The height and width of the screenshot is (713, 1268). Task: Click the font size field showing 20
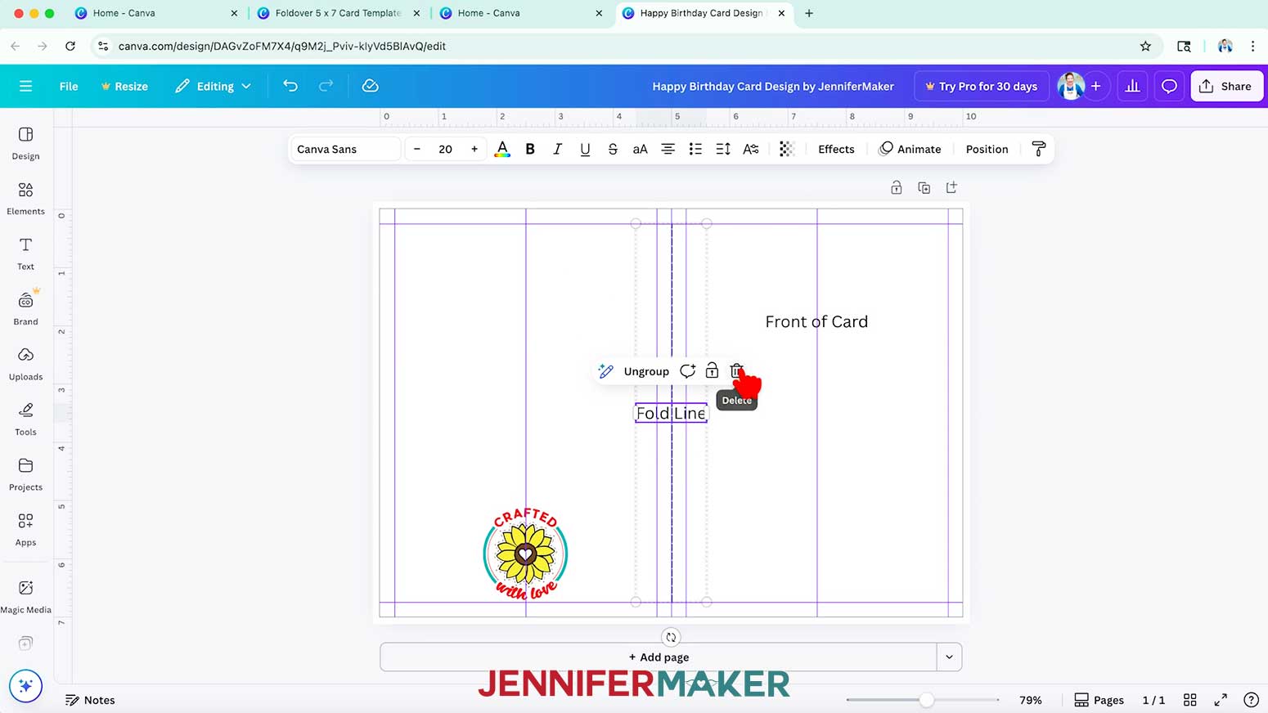tap(445, 149)
